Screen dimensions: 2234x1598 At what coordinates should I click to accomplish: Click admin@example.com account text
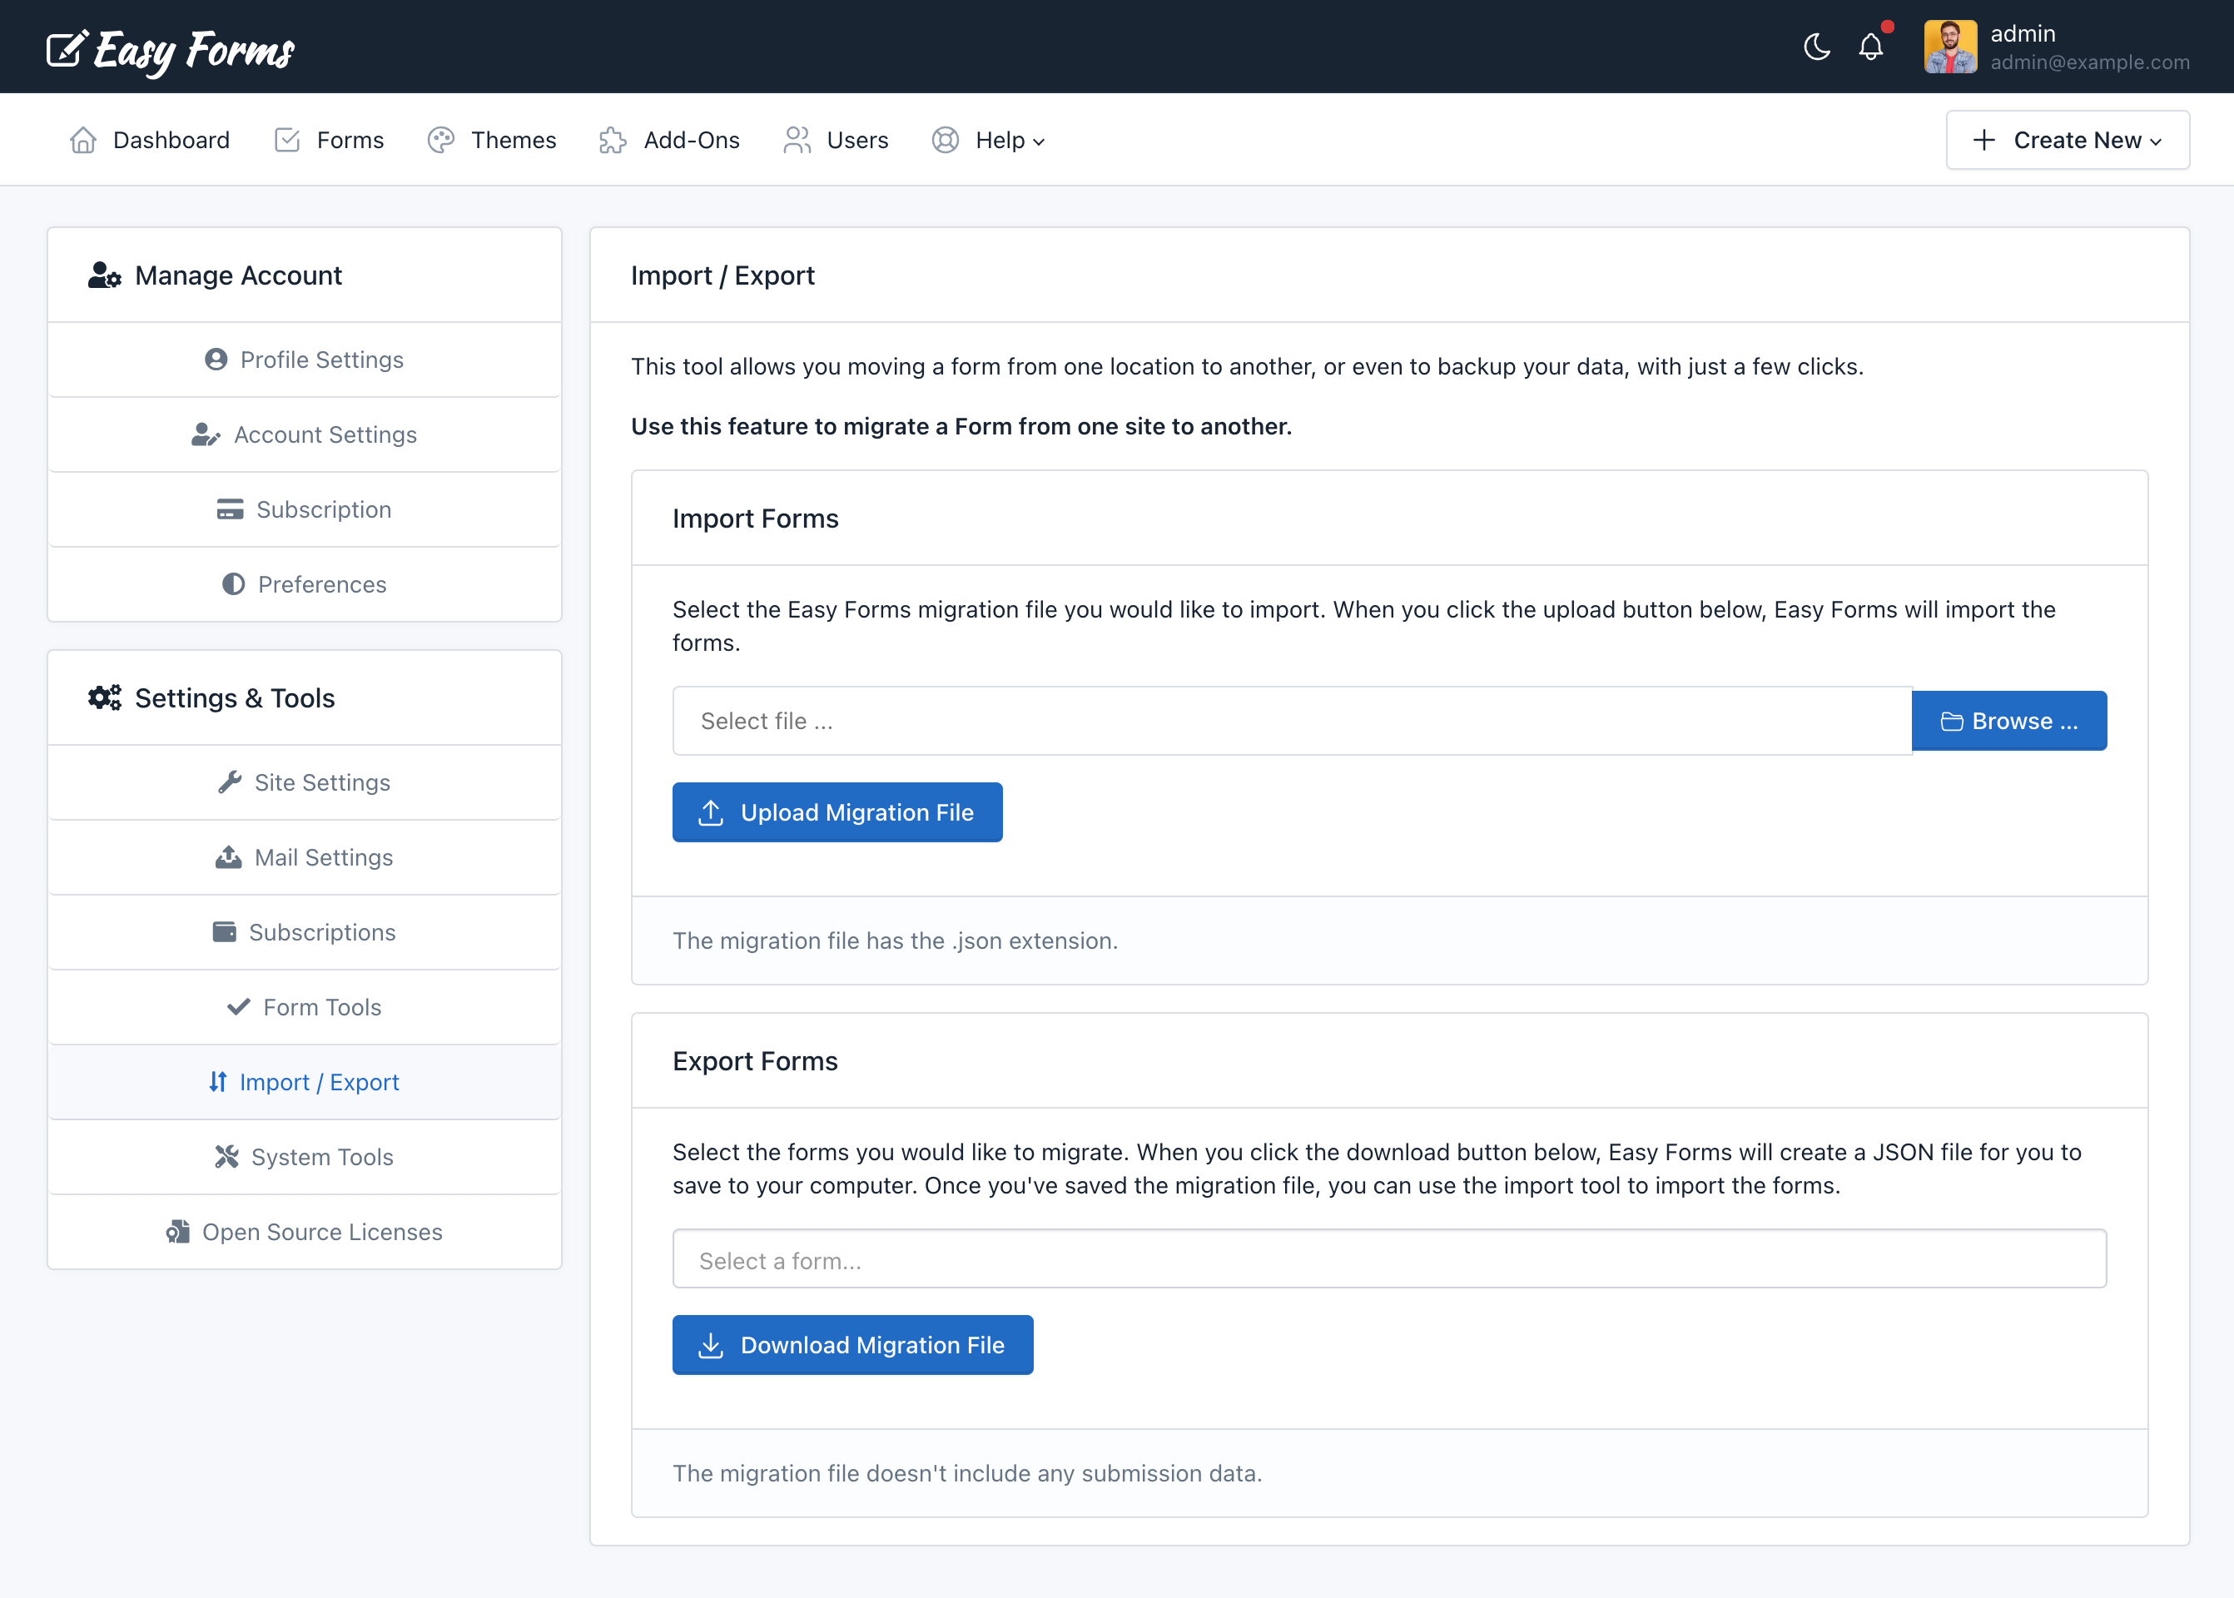pyautogui.click(x=2089, y=62)
